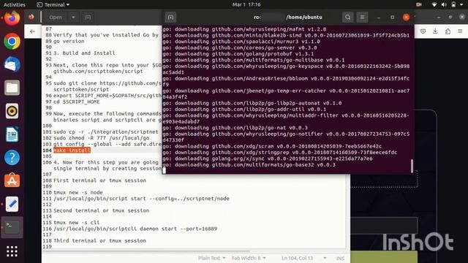This screenshot has width=468, height=263.
Task: Click the script start --config line 111
Action: 141,199
